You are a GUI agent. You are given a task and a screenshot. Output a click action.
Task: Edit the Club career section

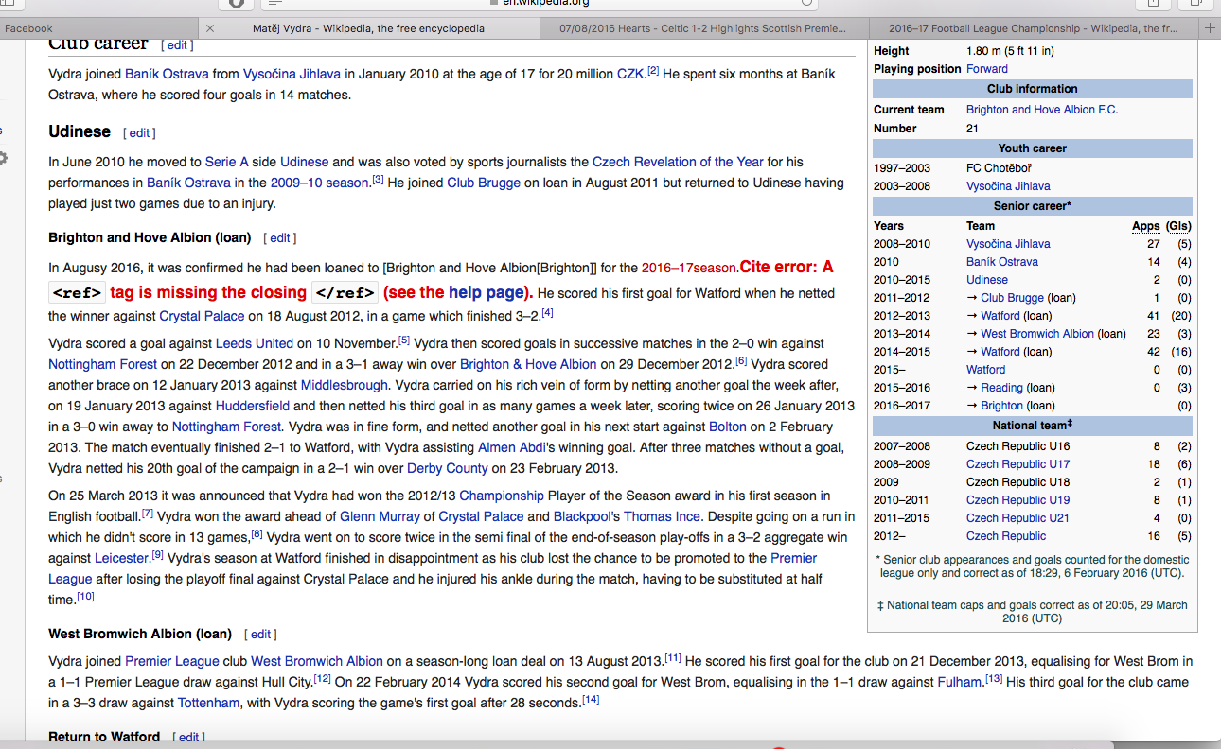[x=177, y=44]
